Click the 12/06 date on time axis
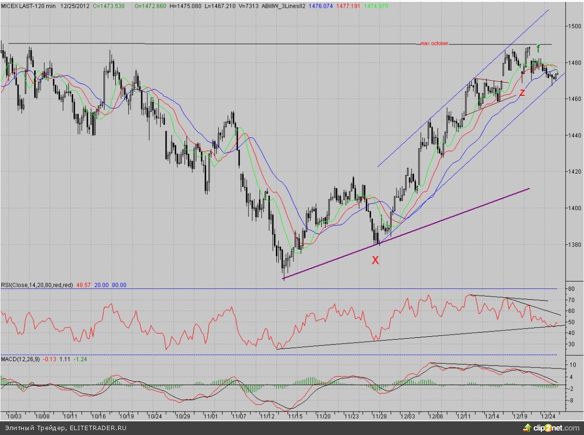 coord(436,416)
